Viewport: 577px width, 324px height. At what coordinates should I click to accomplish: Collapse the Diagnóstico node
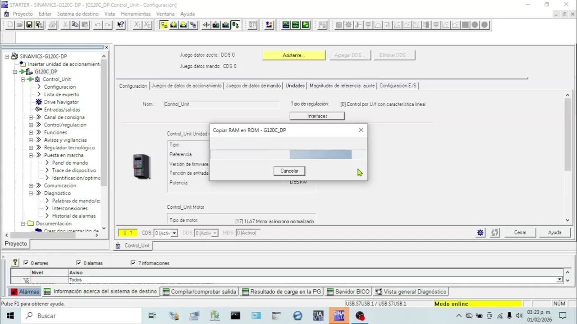tap(31, 193)
